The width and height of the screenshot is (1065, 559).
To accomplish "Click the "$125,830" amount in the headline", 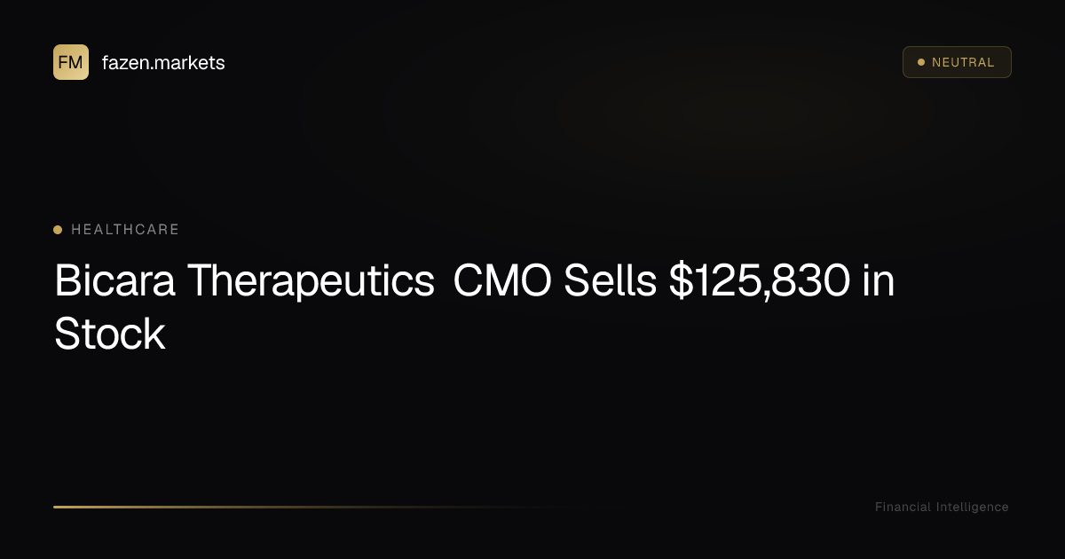I will pyautogui.click(x=757, y=281).
